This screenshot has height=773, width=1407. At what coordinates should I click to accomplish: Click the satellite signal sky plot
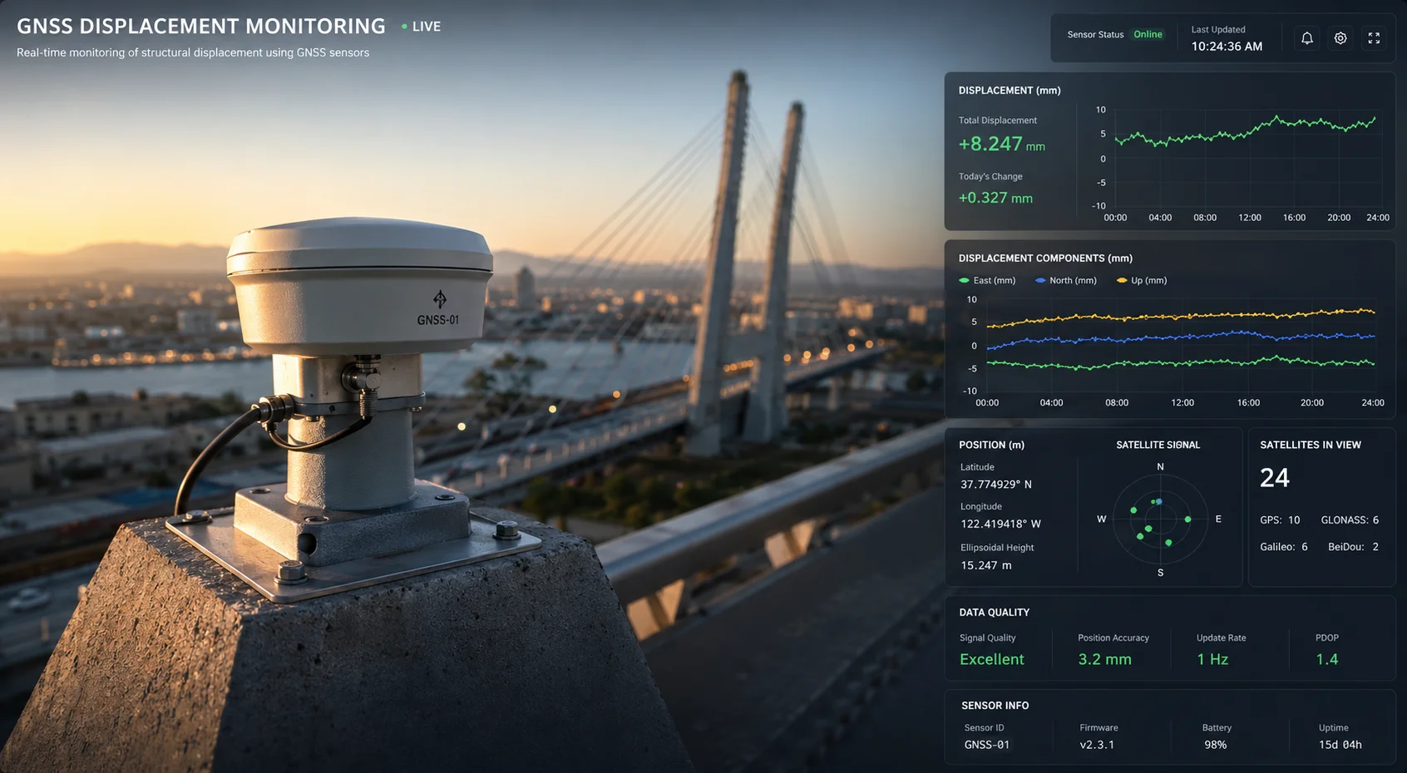tap(1160, 519)
